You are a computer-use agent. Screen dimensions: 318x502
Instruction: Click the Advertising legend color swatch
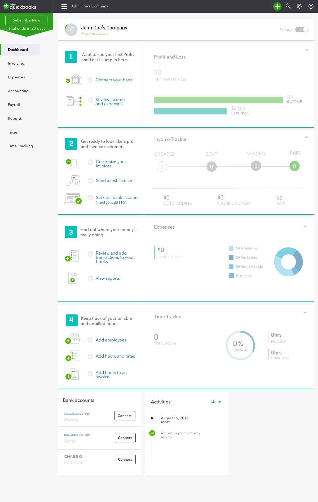point(231,248)
